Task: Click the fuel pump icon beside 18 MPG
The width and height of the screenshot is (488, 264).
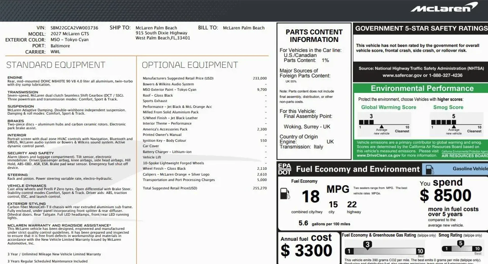Action: point(285,194)
